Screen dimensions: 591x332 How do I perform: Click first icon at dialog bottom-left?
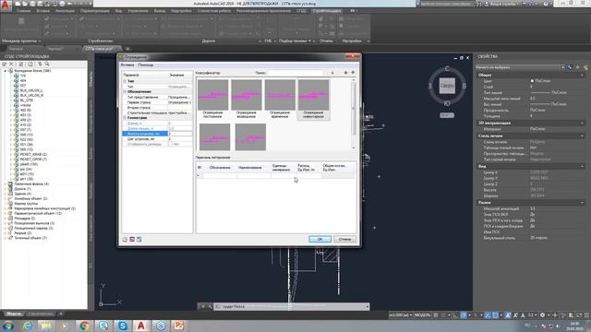pyautogui.click(x=126, y=240)
